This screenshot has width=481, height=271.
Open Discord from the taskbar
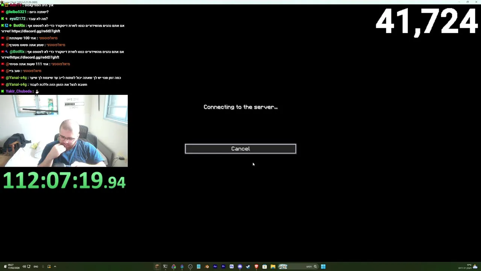pyautogui.click(x=240, y=266)
